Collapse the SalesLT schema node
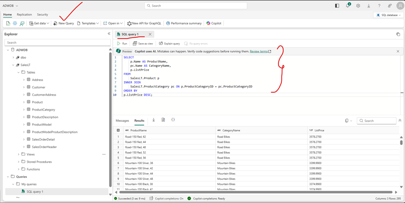Viewport: 405px width, 203px height. click(x=13, y=65)
